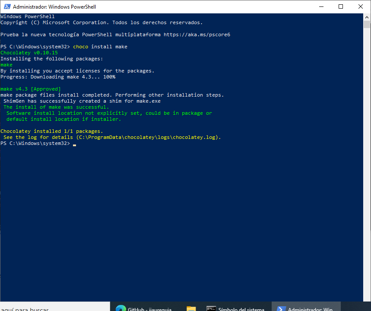Click 'Software install location not explicitly set' line
Image resolution: width=371 pixels, height=311 pixels.
tap(109, 113)
